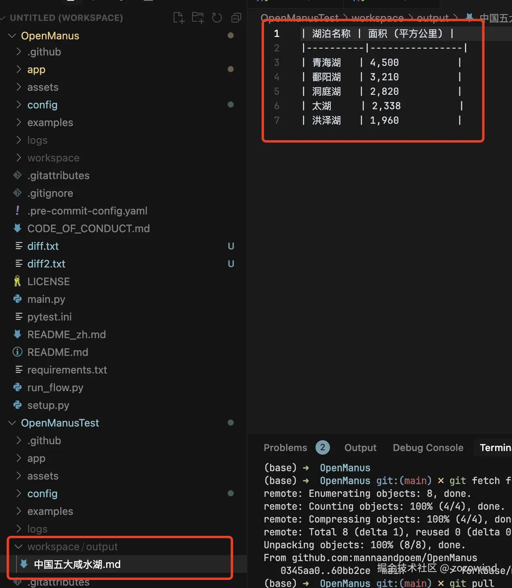Click the New File icon in explorer header
The width and height of the screenshot is (512, 588).
(x=178, y=18)
